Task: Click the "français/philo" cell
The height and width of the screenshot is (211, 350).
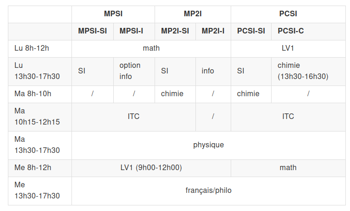Action: [x=208, y=191]
